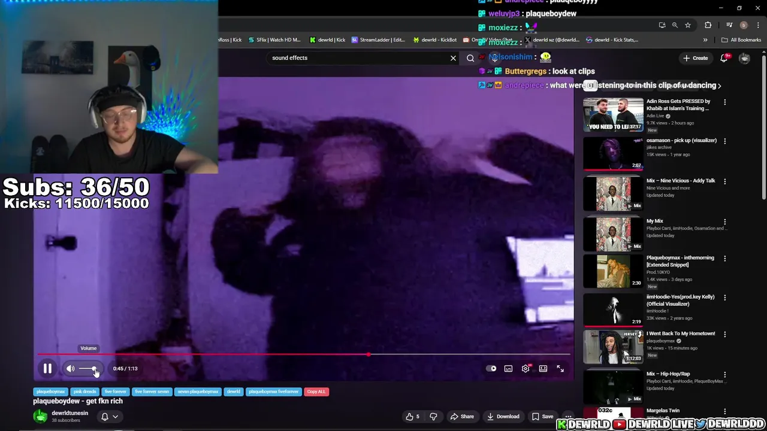Open the player settings gear
767x431 pixels.
click(x=526, y=369)
